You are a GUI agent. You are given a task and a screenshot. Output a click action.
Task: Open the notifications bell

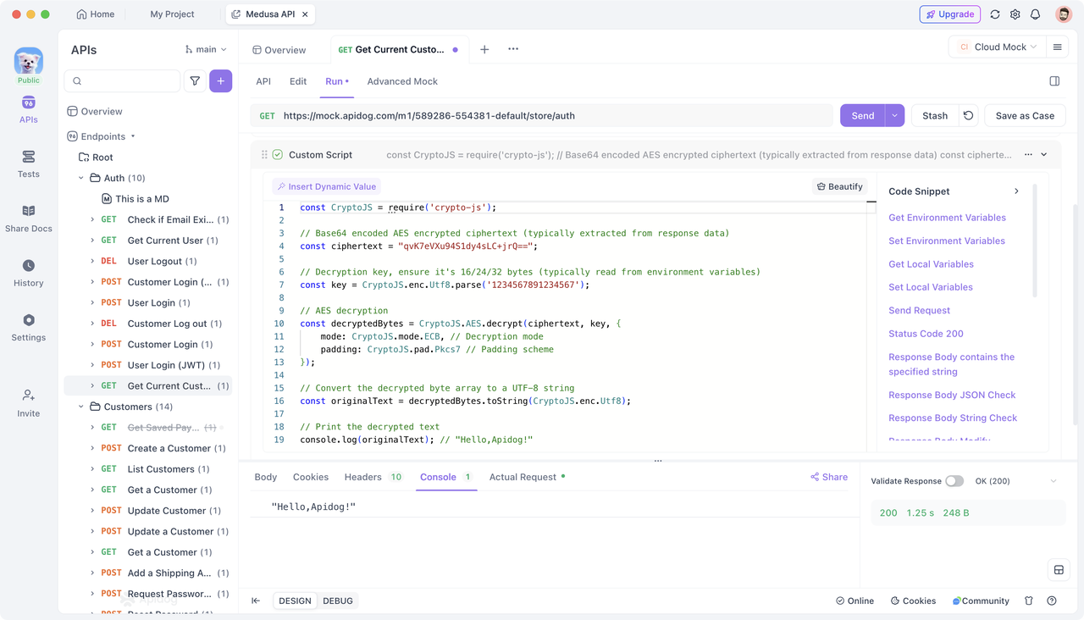click(x=1035, y=14)
